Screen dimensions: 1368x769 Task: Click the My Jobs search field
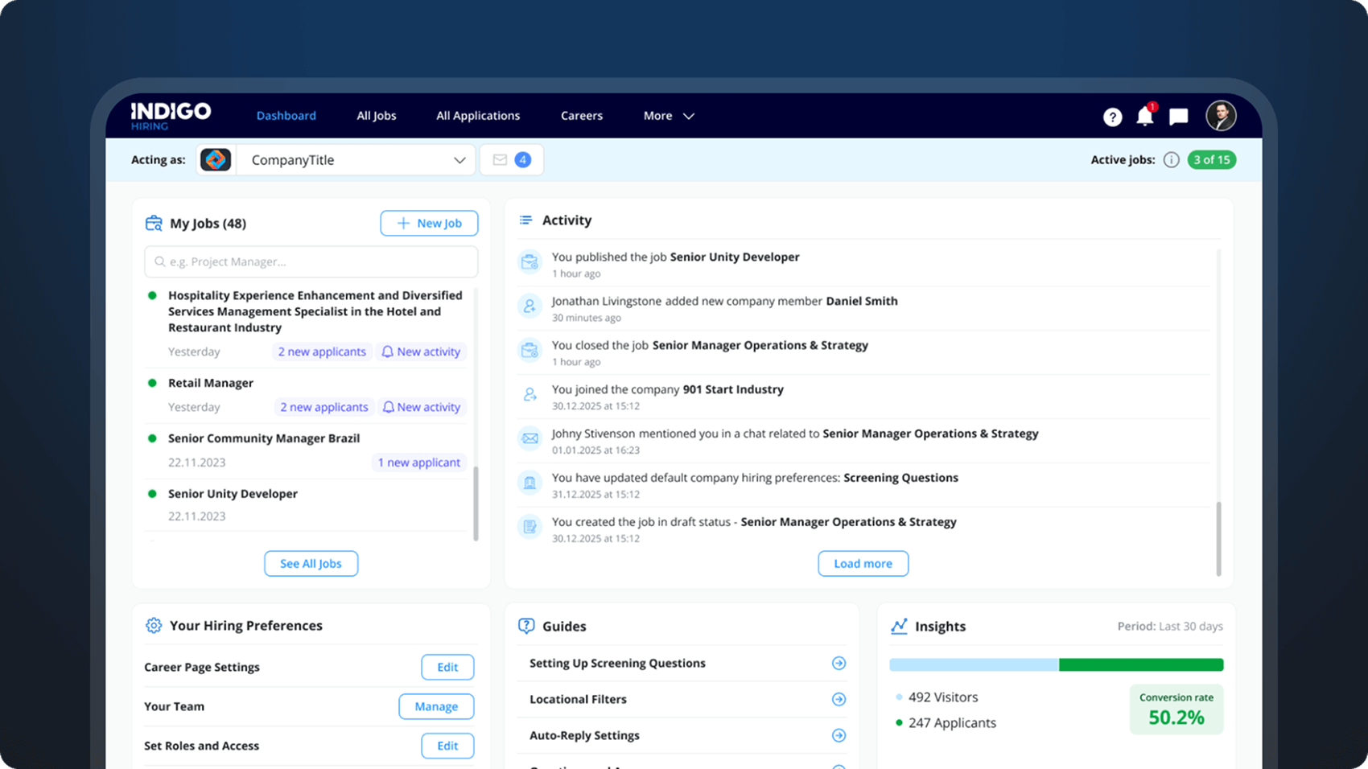tap(311, 262)
